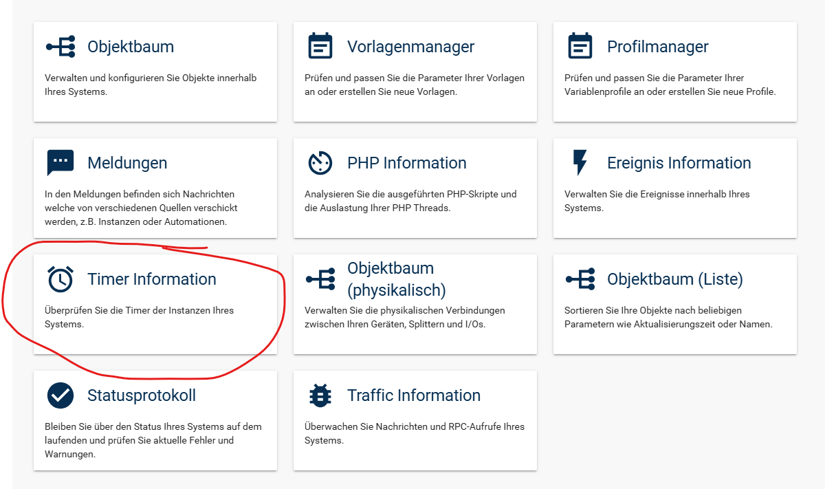Click the Traffic Information bug icon
The height and width of the screenshot is (489, 825).
tap(320, 395)
